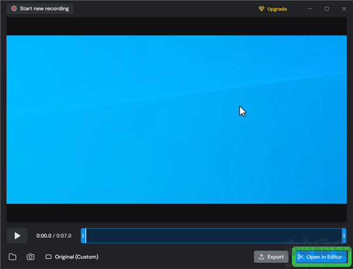Click the left trim handle on timeline
This screenshot has height=269, width=353.
pos(83,235)
